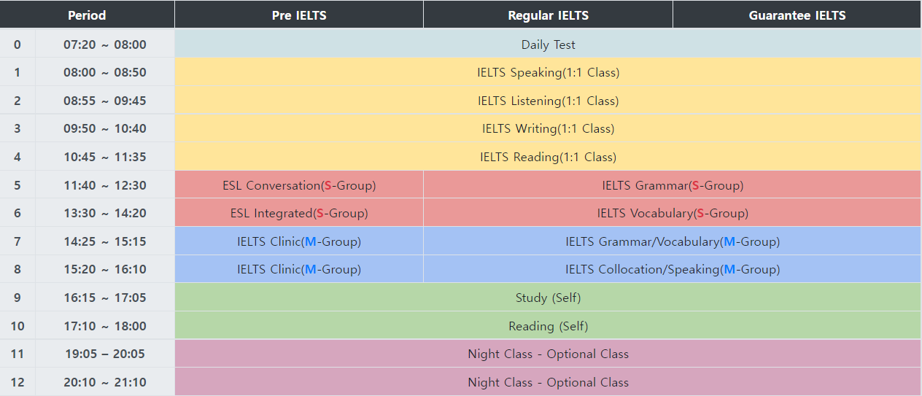922x396 pixels.
Task: Select the Reading (Self) cell
Action: coord(548,326)
